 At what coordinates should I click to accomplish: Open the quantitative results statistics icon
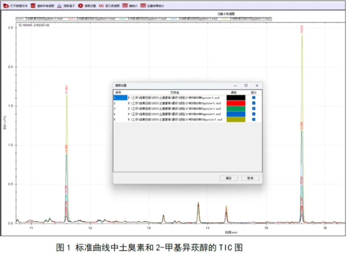[x=143, y=6]
